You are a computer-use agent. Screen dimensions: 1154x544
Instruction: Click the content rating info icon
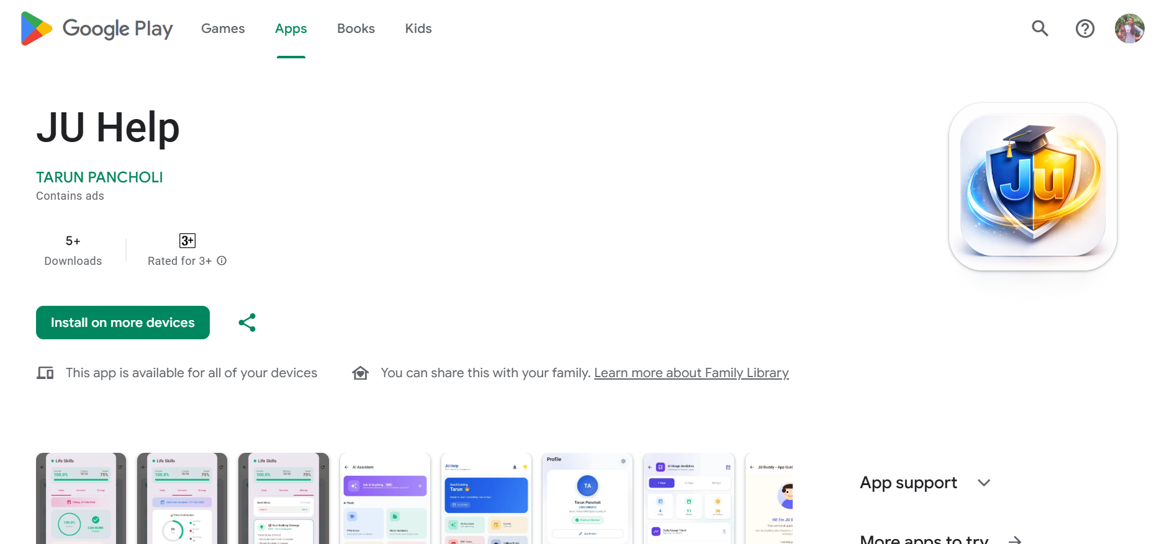tap(222, 261)
